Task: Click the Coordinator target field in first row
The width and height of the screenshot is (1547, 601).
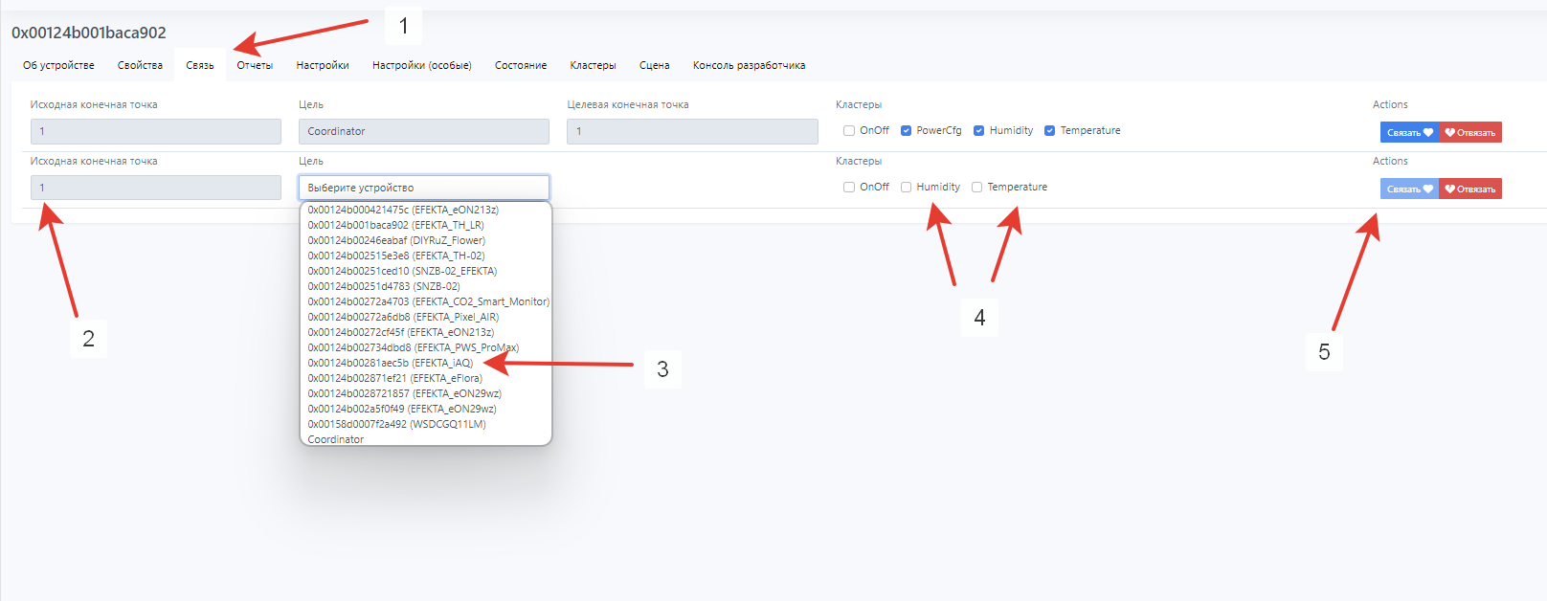Action: pyautogui.click(x=423, y=131)
